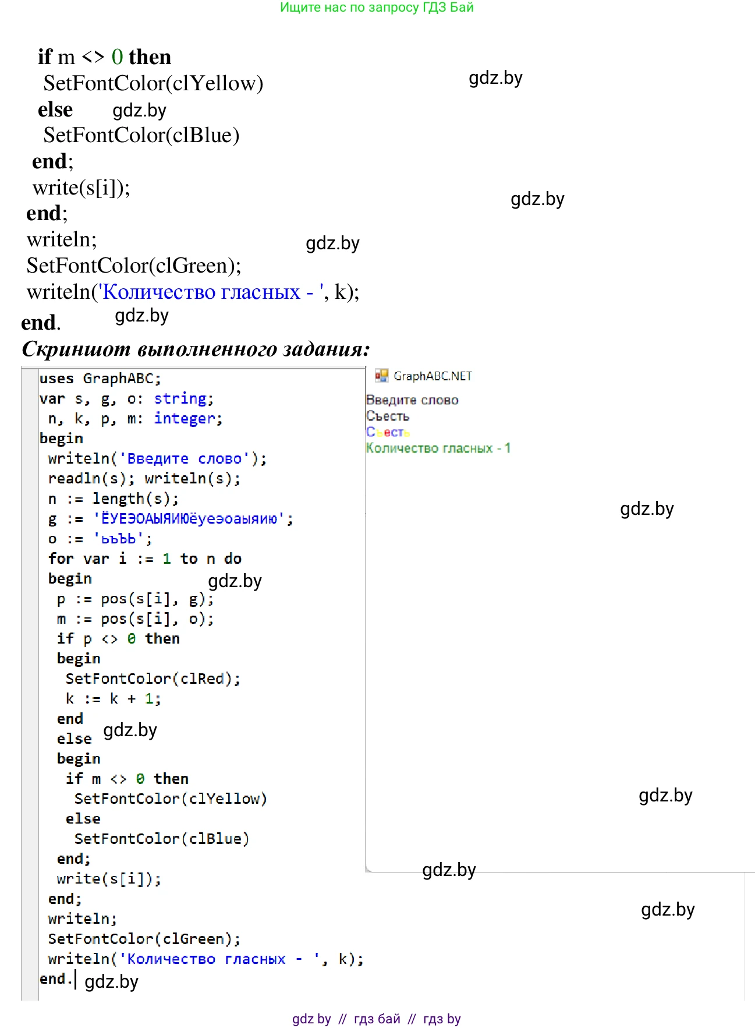Click the 'Введите слово' output line in the window
Image resolution: width=755 pixels, height=1028 pixels.
coord(412,400)
